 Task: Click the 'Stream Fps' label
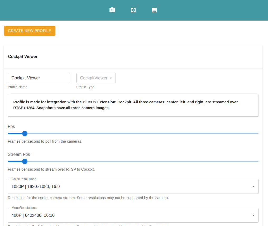pos(19,155)
